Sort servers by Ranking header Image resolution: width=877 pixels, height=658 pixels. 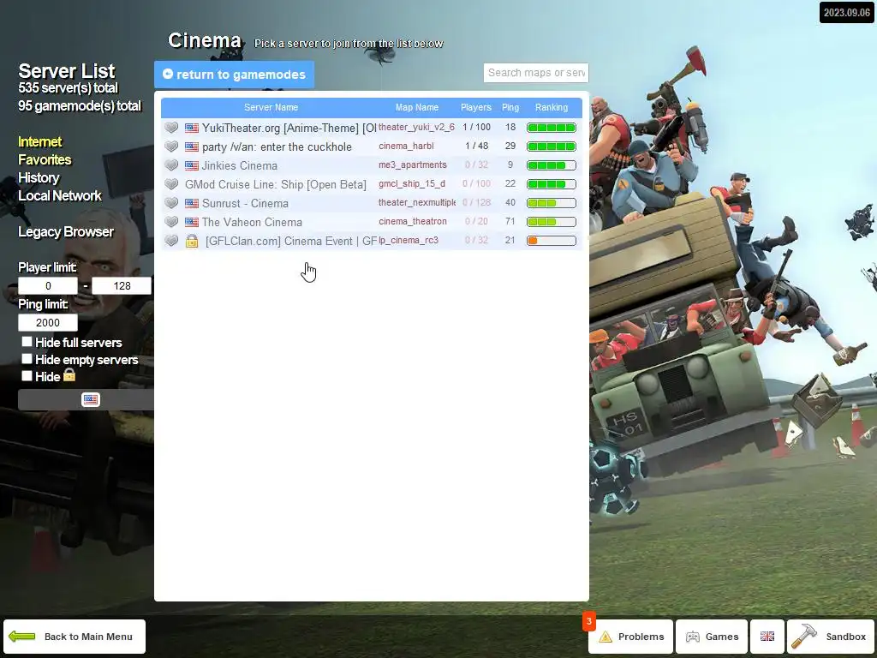coord(552,107)
